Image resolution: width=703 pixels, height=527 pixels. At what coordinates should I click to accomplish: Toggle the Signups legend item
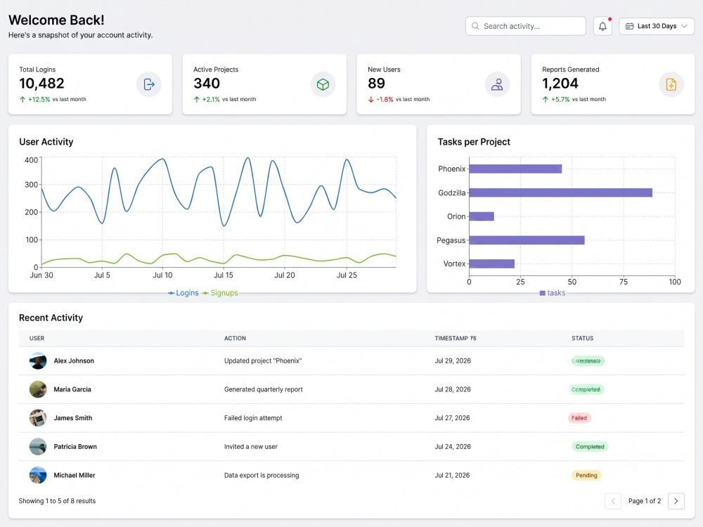219,292
